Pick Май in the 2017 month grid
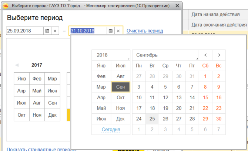 (x=37, y=91)
